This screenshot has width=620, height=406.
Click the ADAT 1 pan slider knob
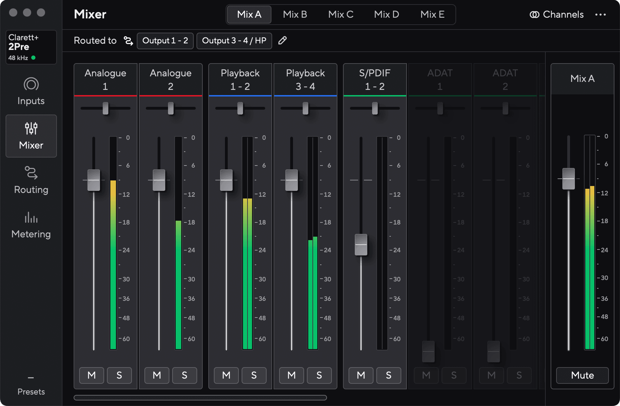tap(440, 108)
